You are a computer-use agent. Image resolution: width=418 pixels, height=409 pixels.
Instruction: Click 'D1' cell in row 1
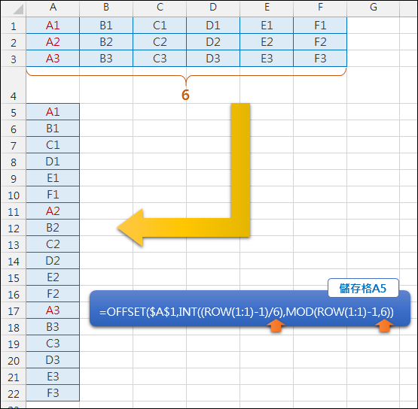213,26
